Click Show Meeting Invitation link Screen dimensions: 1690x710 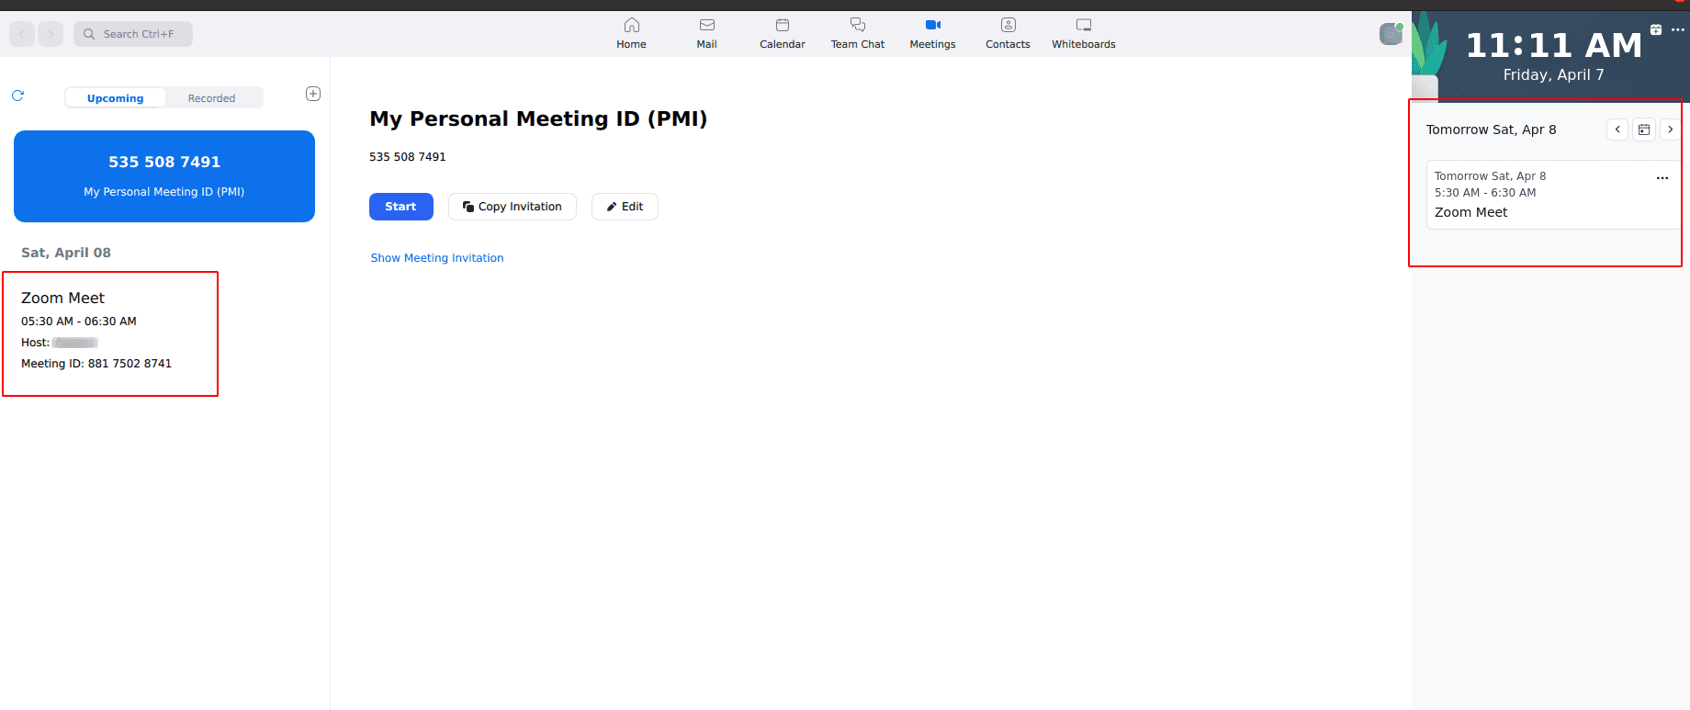tap(437, 258)
